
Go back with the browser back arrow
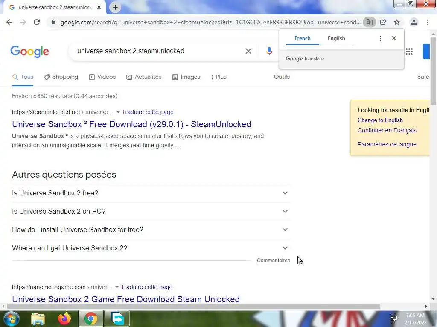click(x=9, y=22)
